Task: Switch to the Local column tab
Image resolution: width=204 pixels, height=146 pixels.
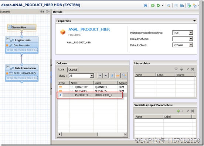Action: (61, 70)
